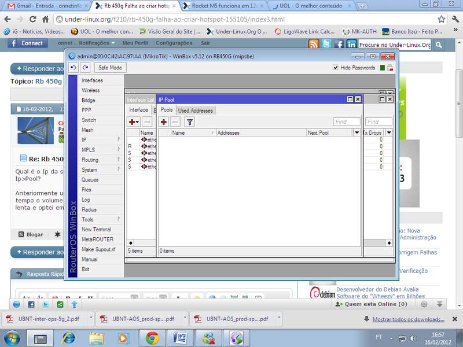Click Mostrar todos os downloads link
The height and width of the screenshot is (347, 463).
pos(408,319)
